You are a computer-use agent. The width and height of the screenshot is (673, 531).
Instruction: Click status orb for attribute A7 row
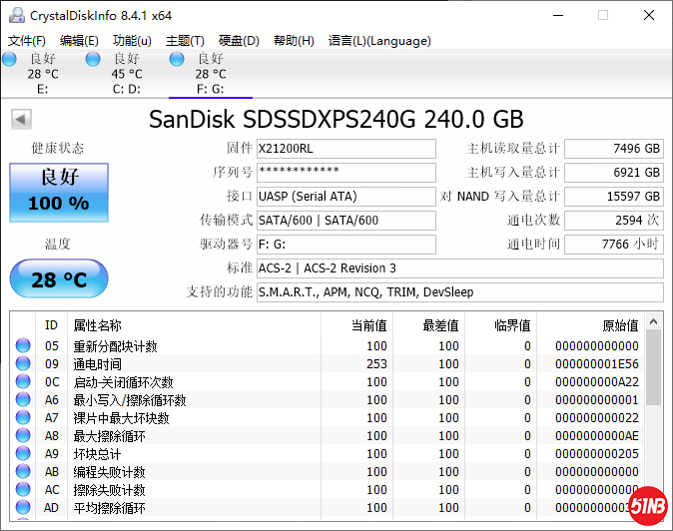[23, 418]
